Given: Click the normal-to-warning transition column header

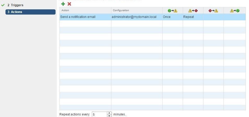Looking at the screenshot, I should pyautogui.click(x=173, y=11).
